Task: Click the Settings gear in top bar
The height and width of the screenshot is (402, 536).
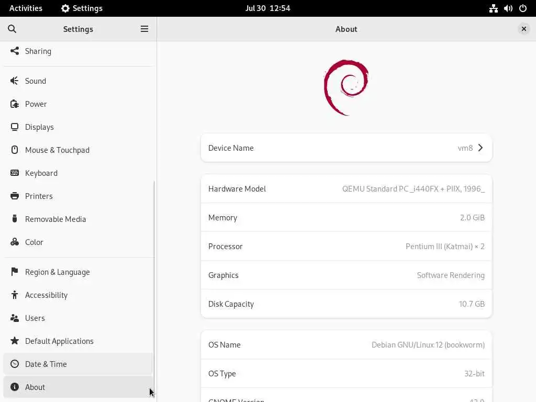Action: coord(65,8)
